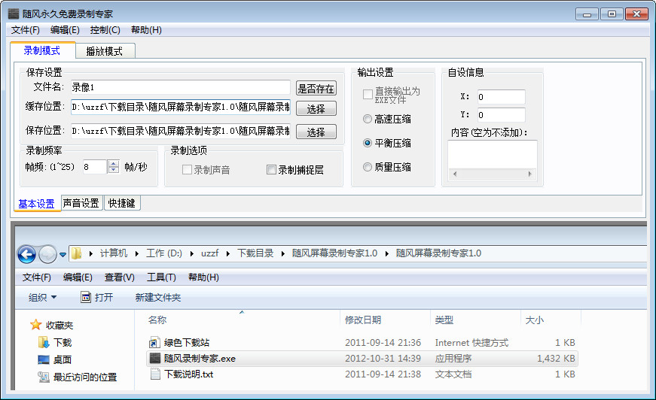Open the 快捷键 tab
The height and width of the screenshot is (400, 656).
pos(122,203)
